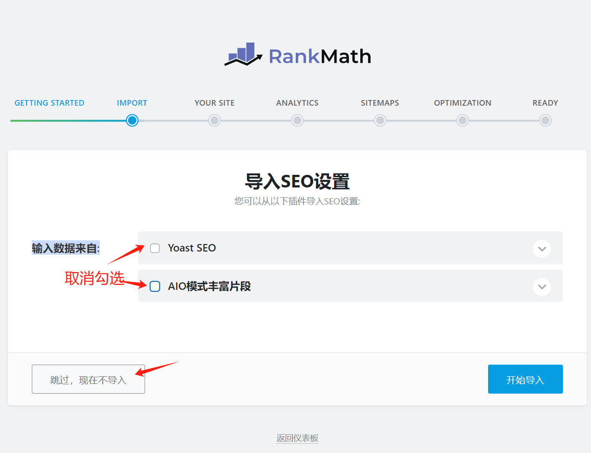
Task: Switch to the Sitemaps step
Action: pyautogui.click(x=380, y=103)
